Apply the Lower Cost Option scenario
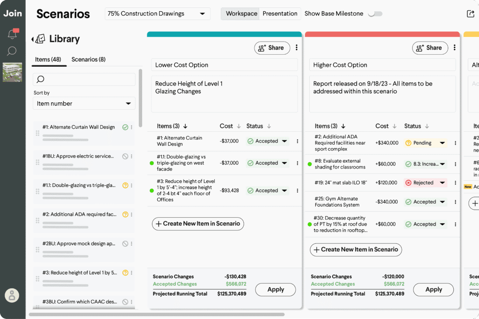Screen dimensions: 479x319 (x=275, y=290)
